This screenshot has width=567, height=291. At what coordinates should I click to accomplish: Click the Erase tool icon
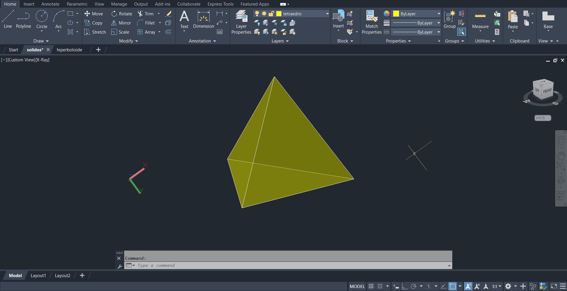169,14
